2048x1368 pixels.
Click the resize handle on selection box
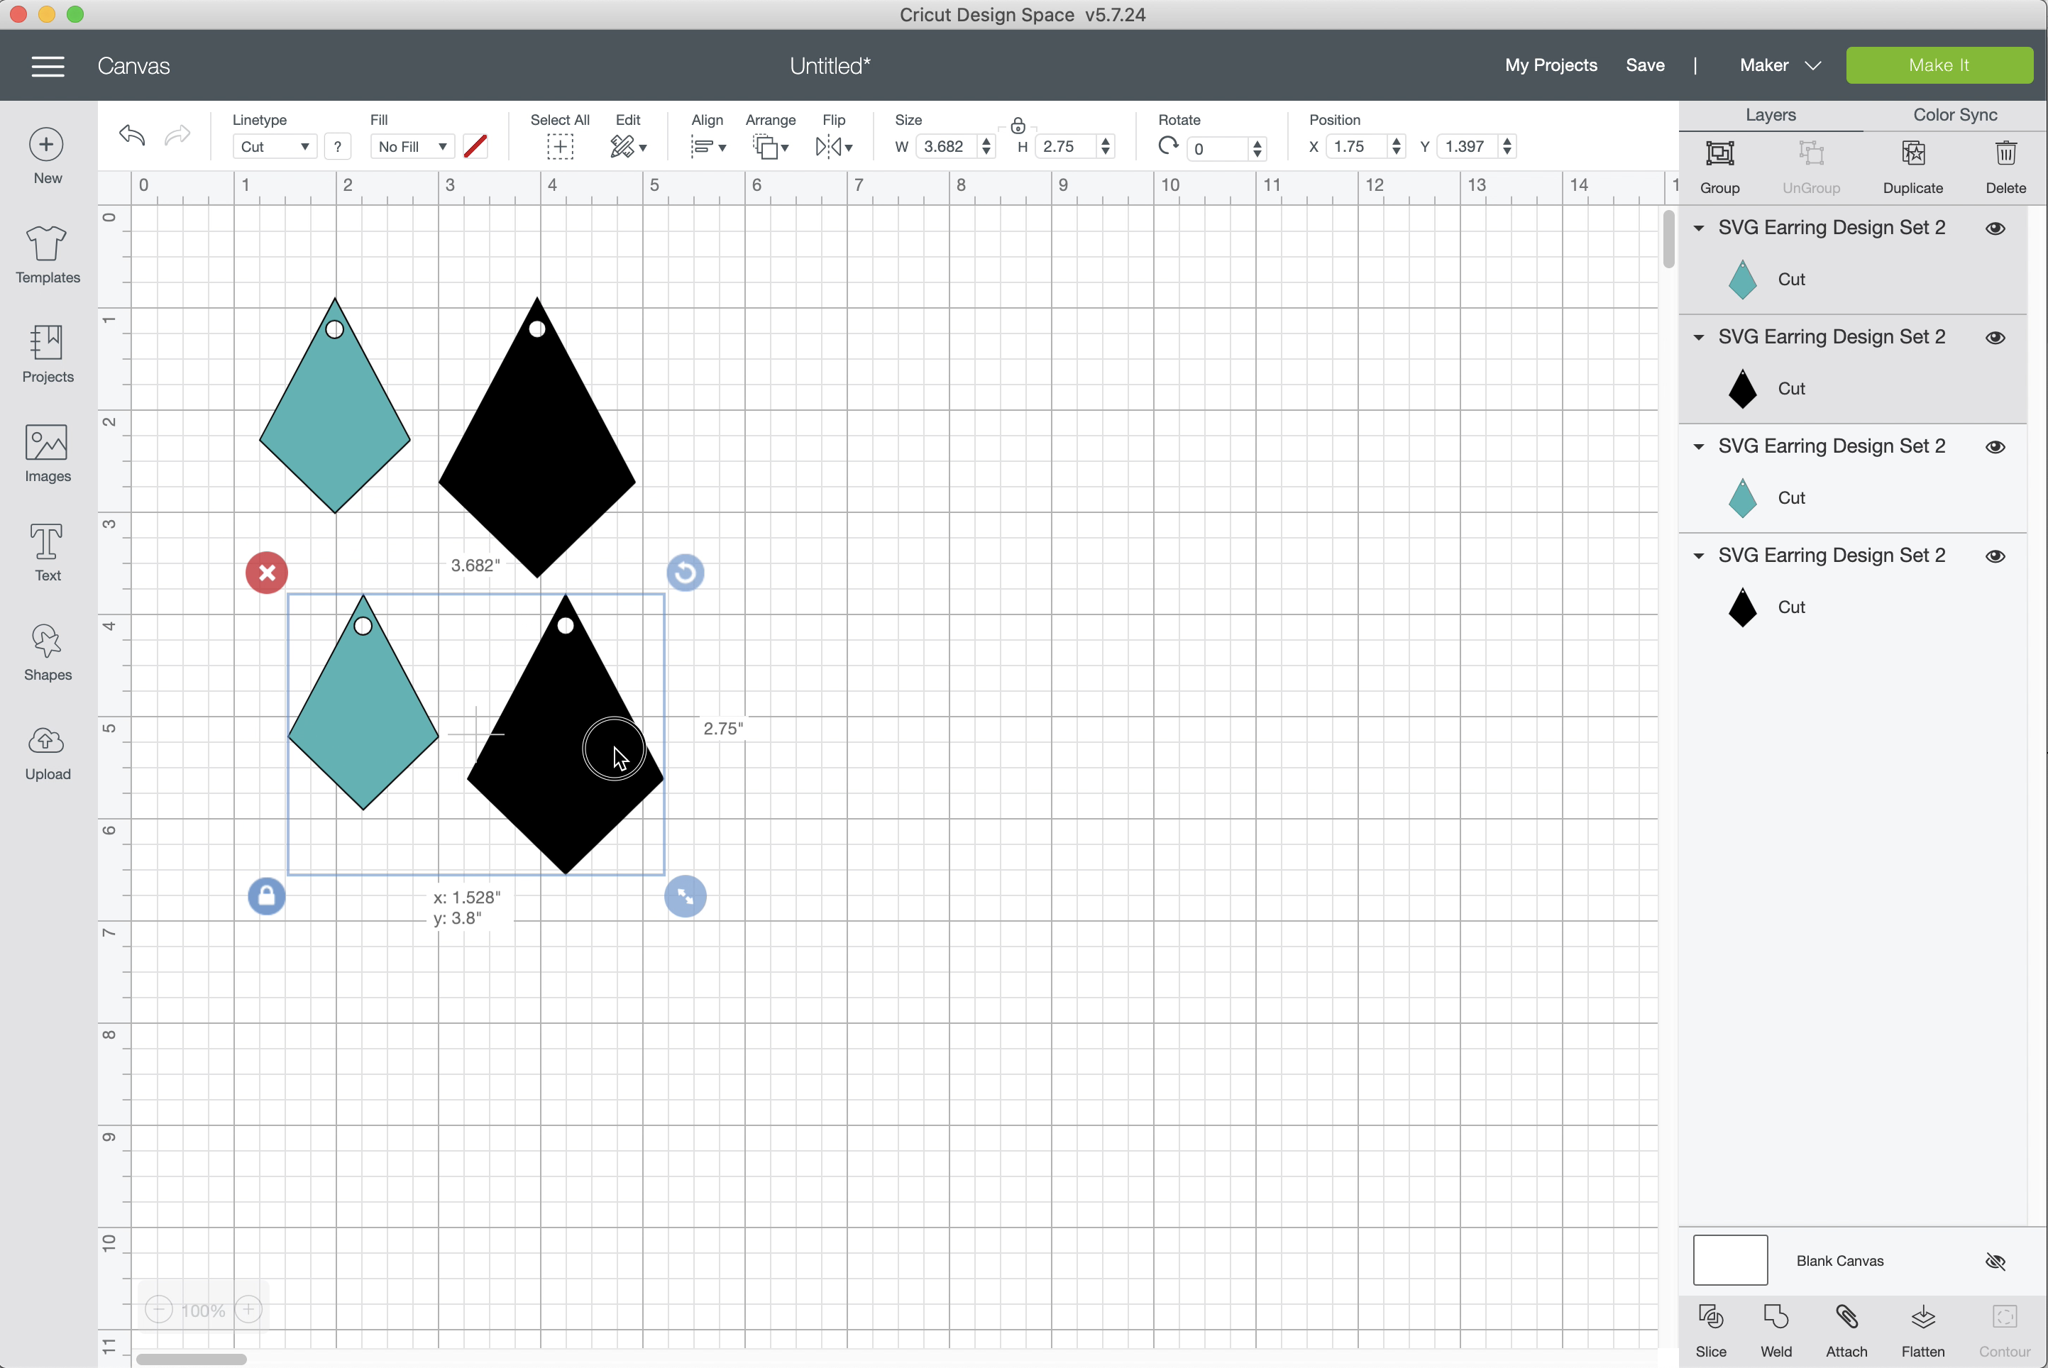point(685,896)
